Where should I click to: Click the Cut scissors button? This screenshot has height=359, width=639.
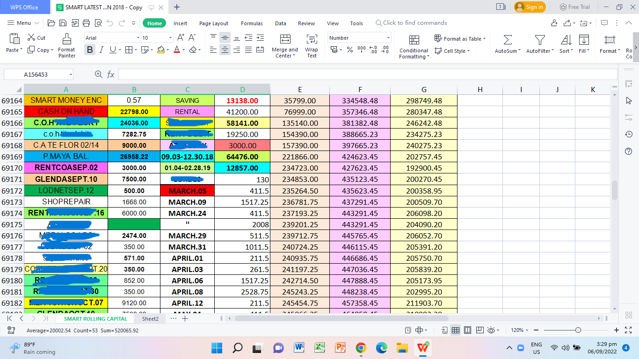click(36, 37)
